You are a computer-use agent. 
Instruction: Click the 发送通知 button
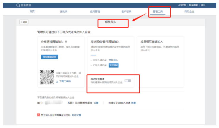114,65
